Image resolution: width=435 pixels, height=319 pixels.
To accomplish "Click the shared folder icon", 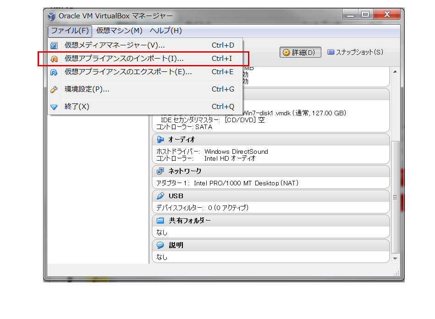I will 160,221.
